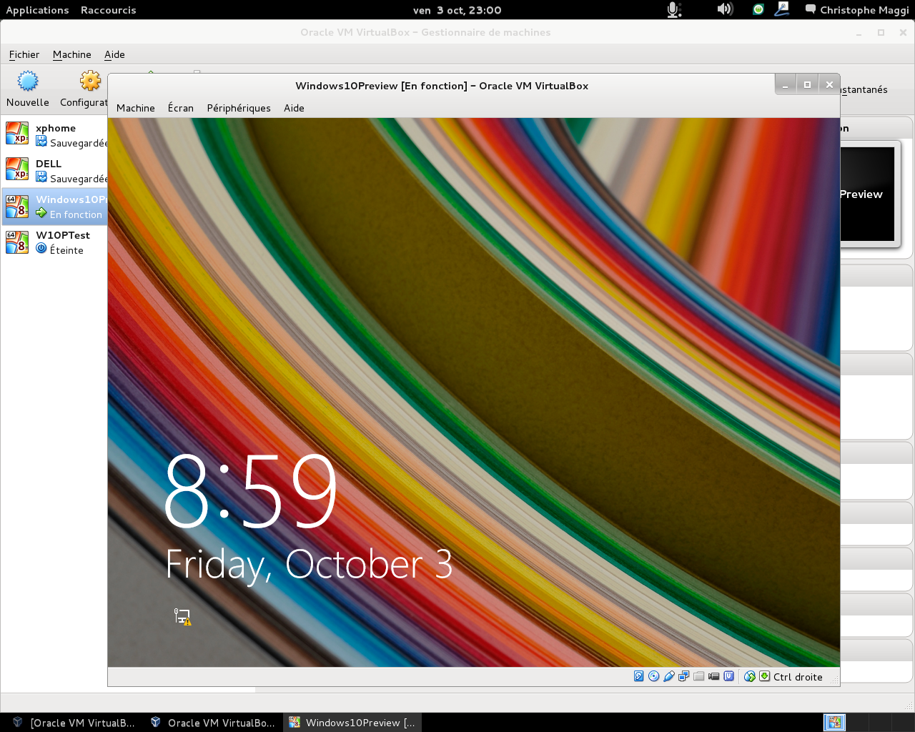Click the CPU virtualization status icon

point(728,676)
